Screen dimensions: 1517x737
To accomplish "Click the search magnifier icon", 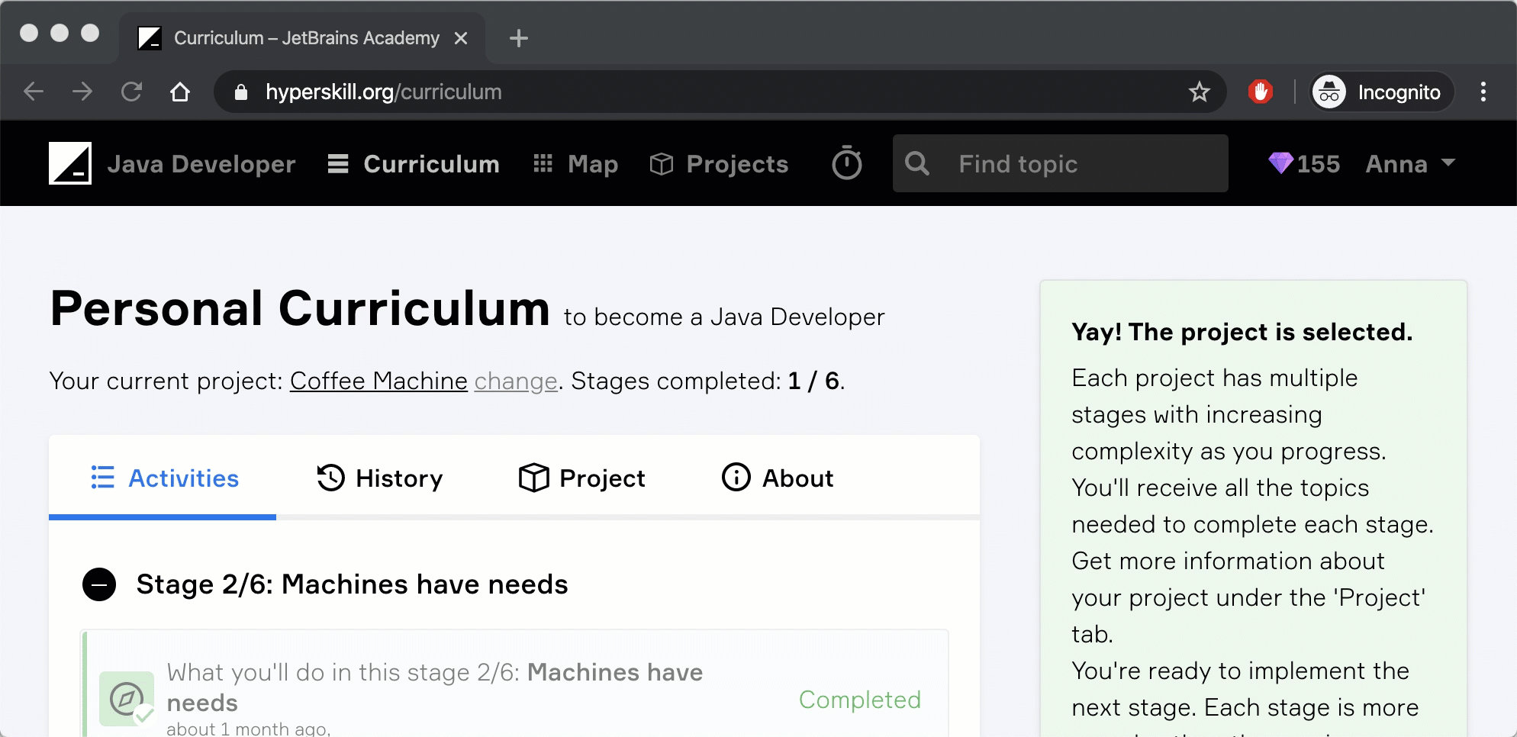I will tap(917, 163).
